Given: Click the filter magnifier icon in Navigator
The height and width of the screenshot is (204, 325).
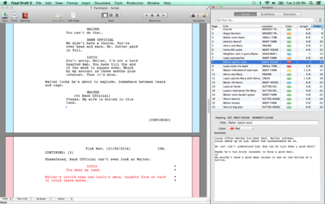Looking at the screenshot, I should 218,20.
